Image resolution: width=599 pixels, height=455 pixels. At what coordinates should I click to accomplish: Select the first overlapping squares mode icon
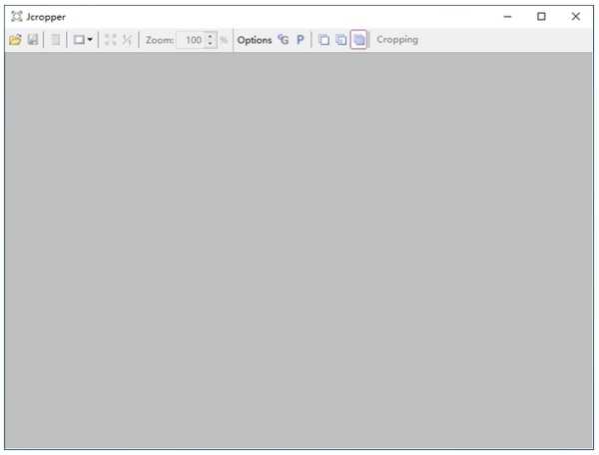click(323, 40)
